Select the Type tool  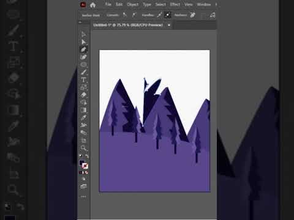pyautogui.click(x=83, y=79)
